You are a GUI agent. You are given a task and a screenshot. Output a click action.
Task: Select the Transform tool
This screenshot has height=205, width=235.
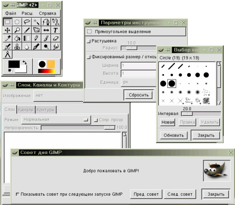point(36,30)
